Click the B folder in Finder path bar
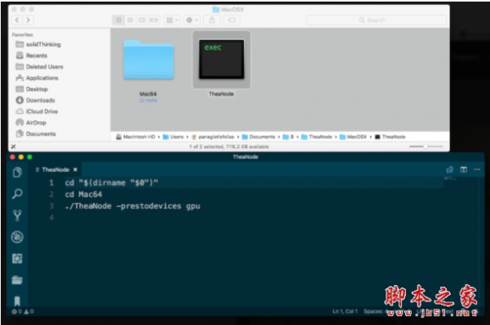Screen dimensions: 490x325 click(x=288, y=137)
